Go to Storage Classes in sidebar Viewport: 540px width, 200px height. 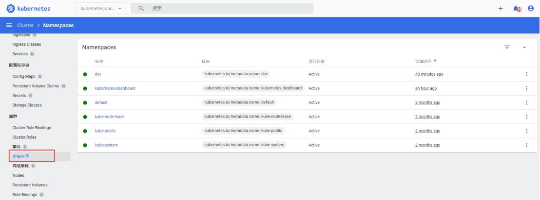pyautogui.click(x=27, y=105)
